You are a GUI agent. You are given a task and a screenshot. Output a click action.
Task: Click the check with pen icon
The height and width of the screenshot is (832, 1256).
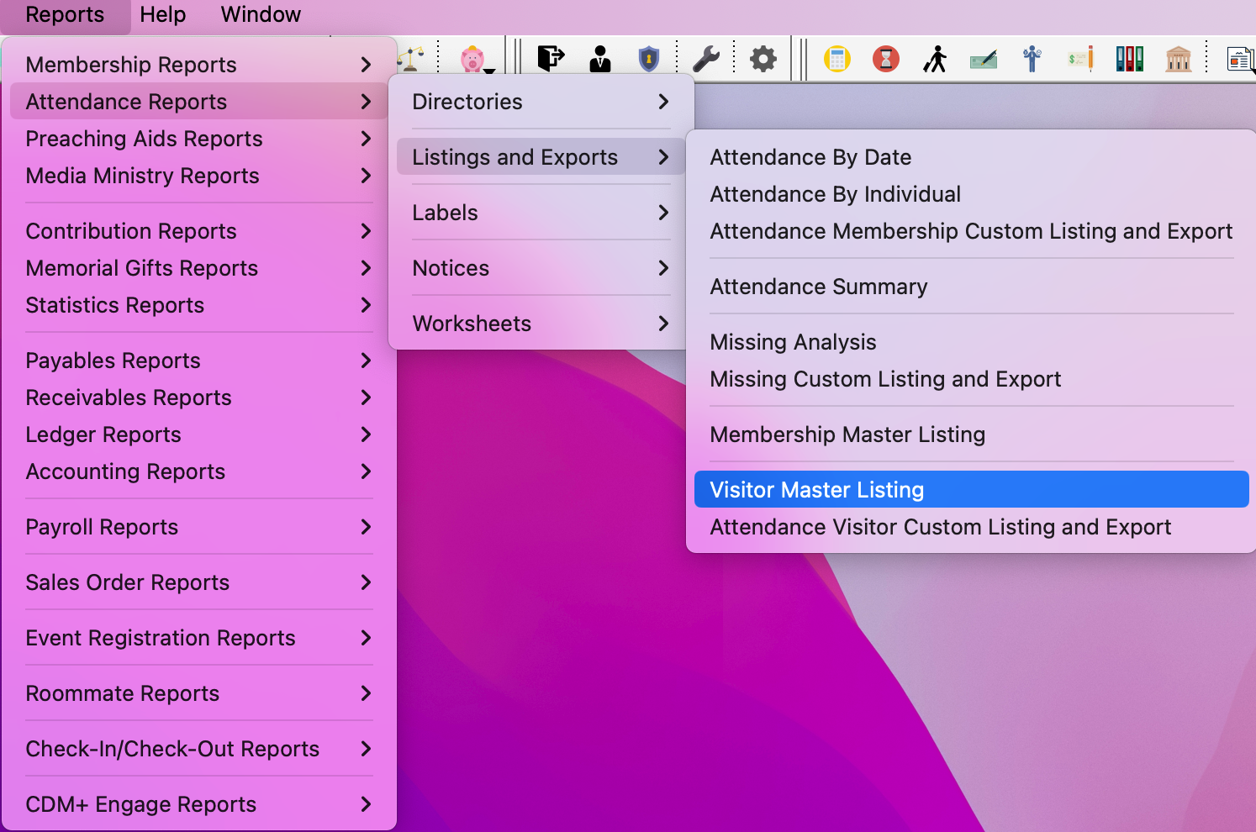pos(983,59)
